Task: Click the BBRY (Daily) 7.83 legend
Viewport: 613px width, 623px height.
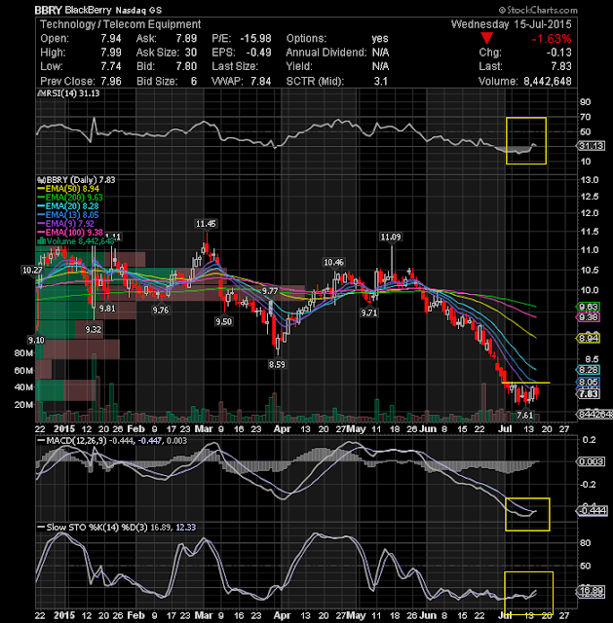Action: (76, 180)
